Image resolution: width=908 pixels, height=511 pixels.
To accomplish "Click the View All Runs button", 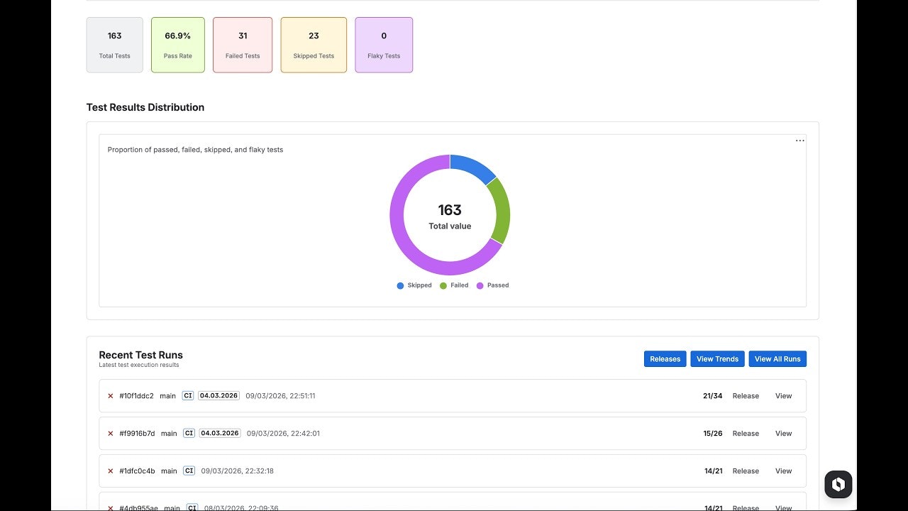I will pyautogui.click(x=777, y=359).
